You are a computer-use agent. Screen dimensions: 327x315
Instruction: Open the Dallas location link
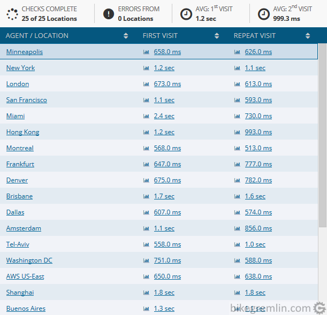16,212
